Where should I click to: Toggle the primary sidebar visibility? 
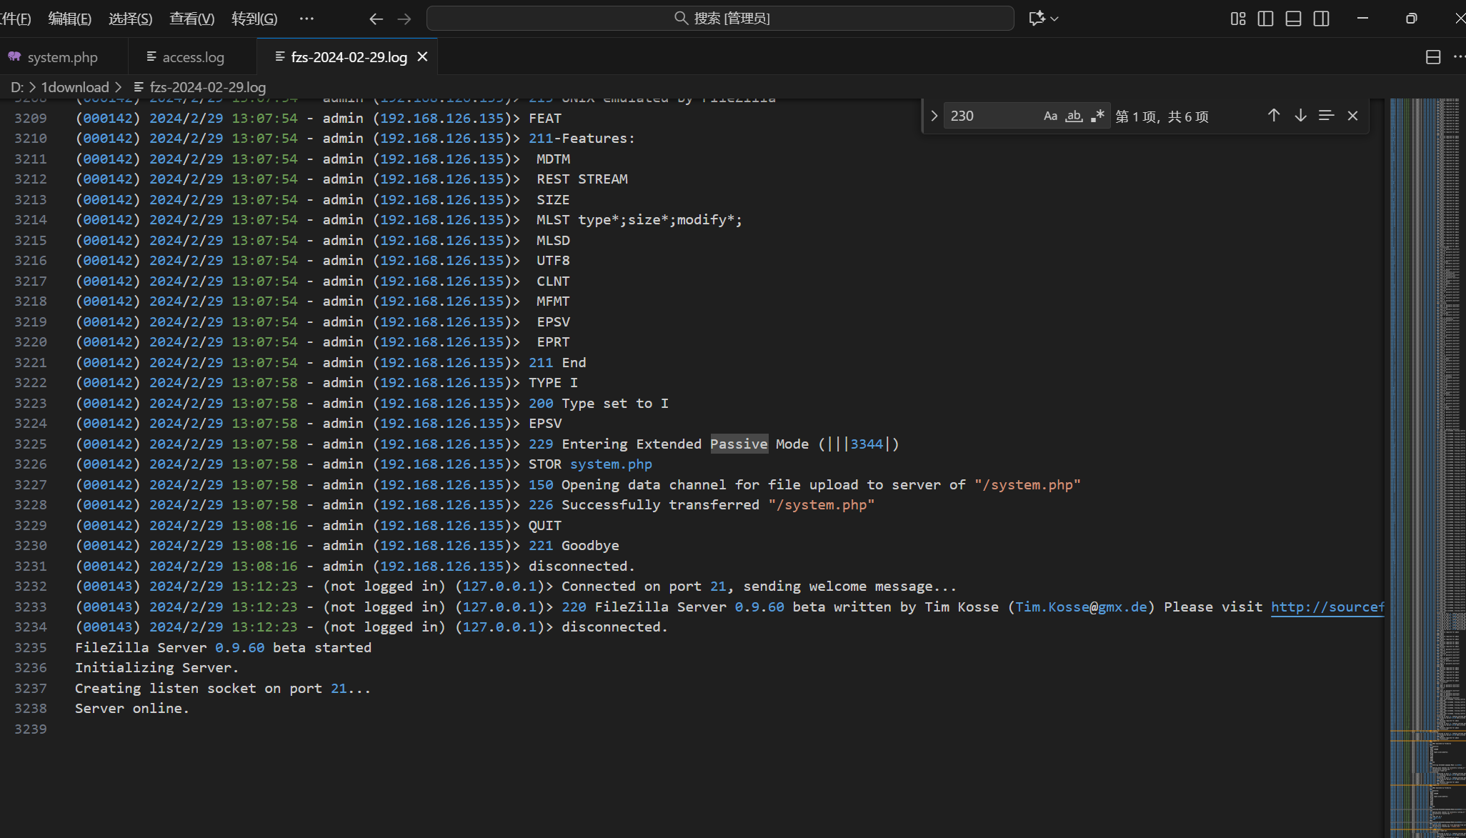click(x=1265, y=19)
